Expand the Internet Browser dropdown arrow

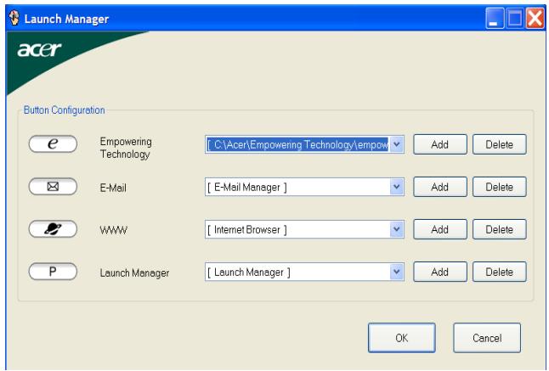tap(397, 230)
